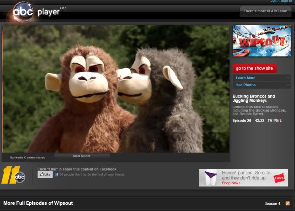Click the Wipeout show banner thumbnail
This screenshot has width=295, height=211.
click(x=262, y=41)
